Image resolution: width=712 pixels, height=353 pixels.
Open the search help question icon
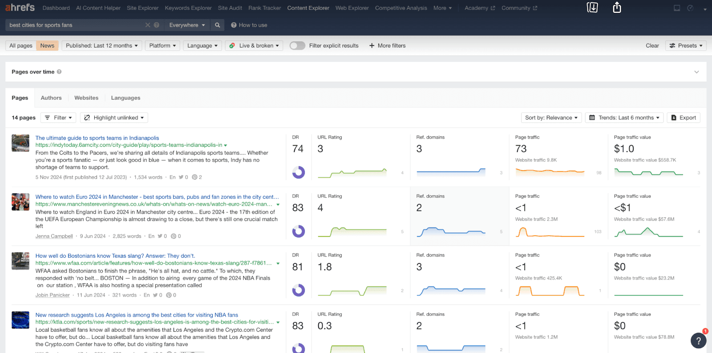pos(157,25)
